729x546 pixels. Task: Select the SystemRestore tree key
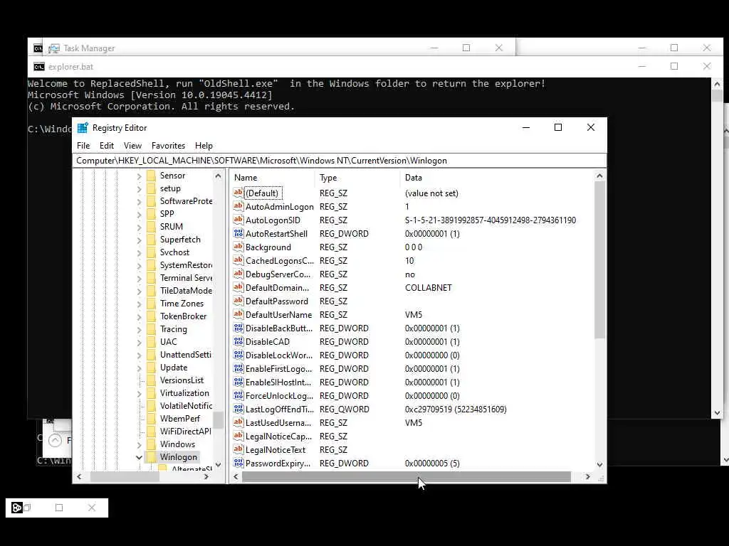click(186, 265)
